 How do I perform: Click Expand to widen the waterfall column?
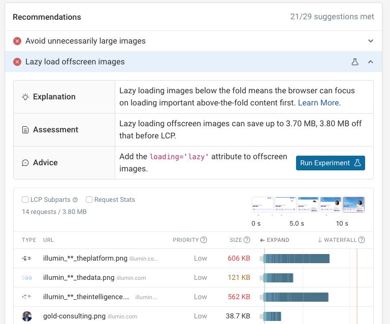coord(274,240)
